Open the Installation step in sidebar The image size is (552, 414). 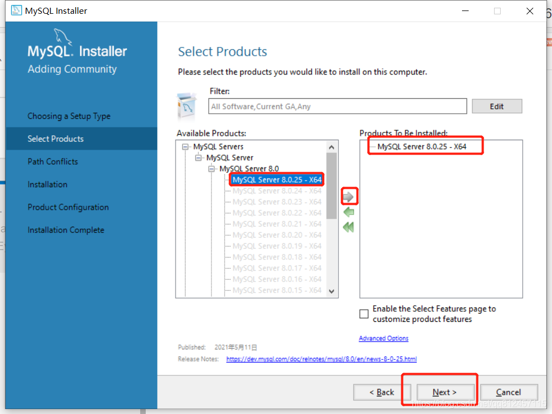[47, 184]
